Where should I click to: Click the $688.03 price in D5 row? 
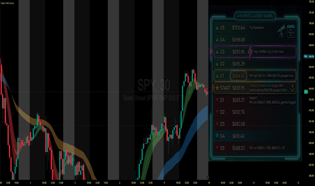[239, 148]
